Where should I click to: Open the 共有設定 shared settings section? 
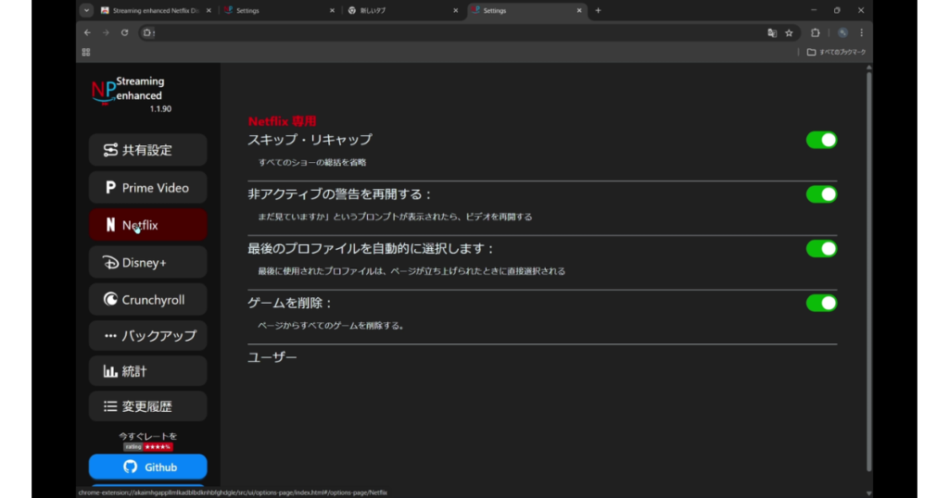point(147,150)
